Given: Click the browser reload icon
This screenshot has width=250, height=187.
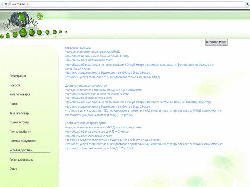Looking at the screenshot, I should (6, 4).
